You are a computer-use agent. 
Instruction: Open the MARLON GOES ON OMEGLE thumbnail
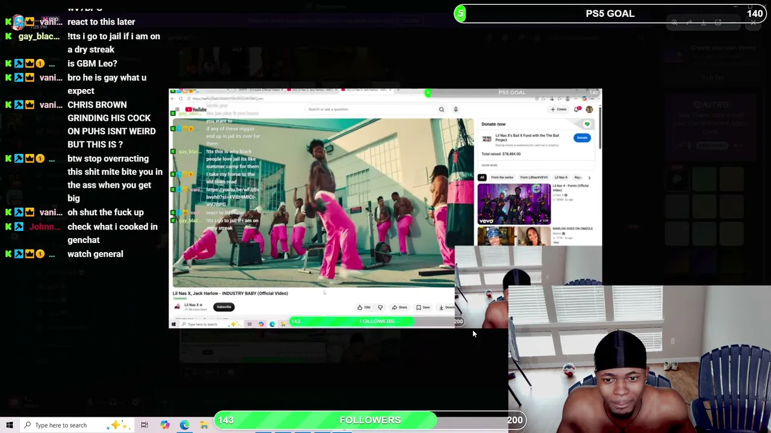[514, 236]
